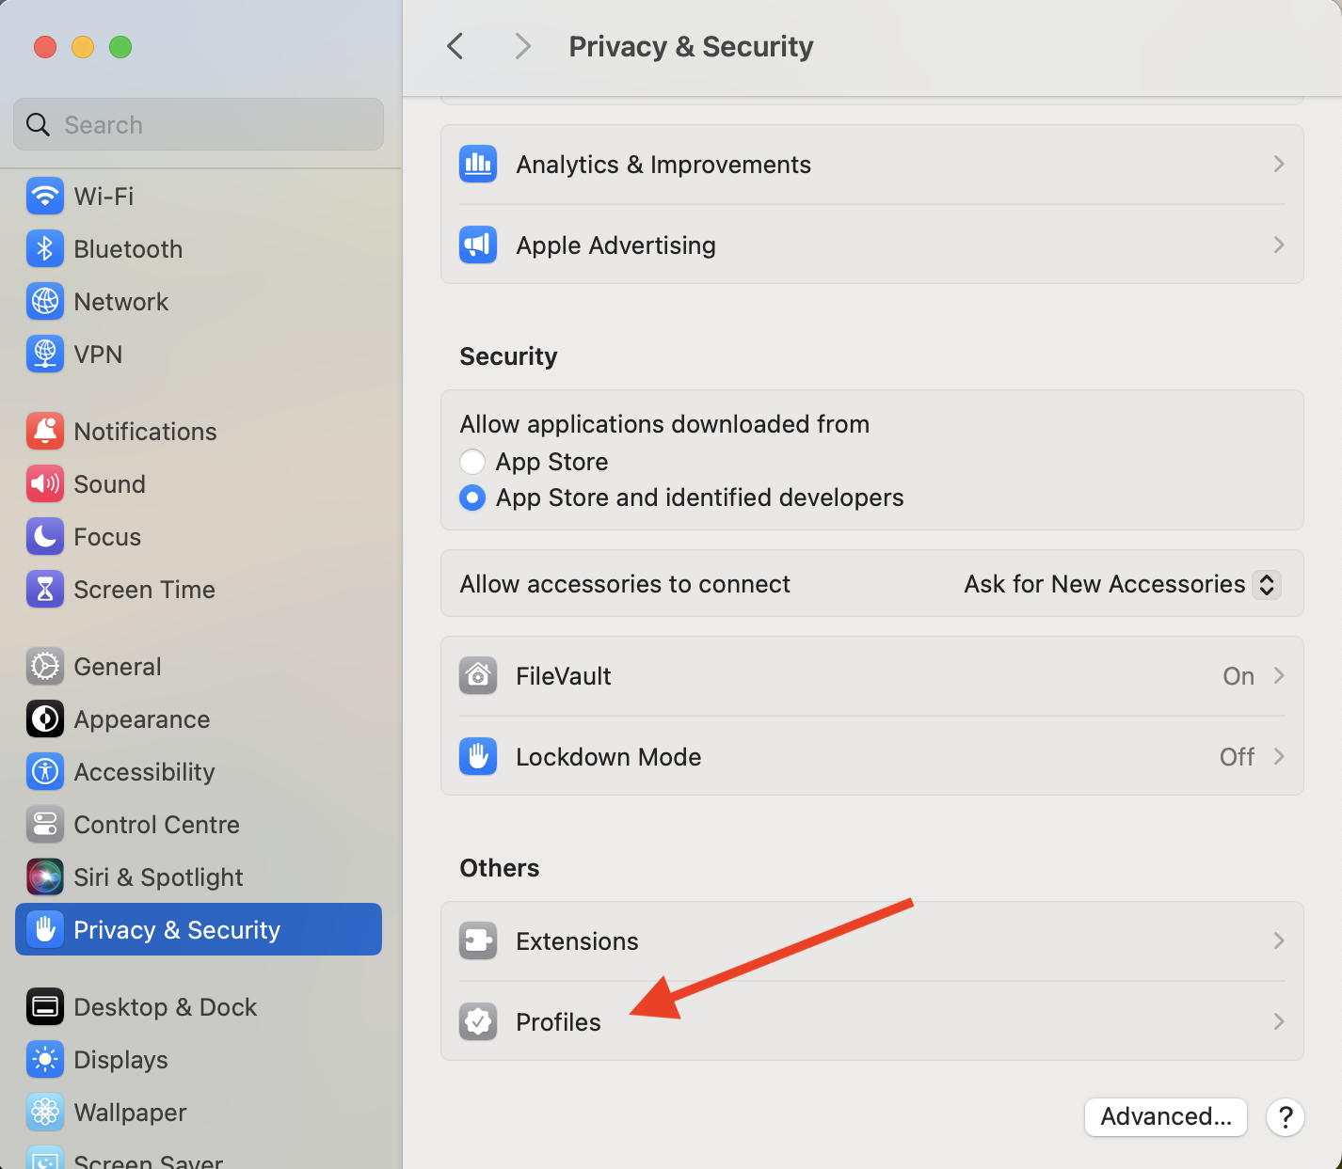Select the Accessibility sidebar icon
Screen dimensions: 1342x1169
tap(45, 771)
